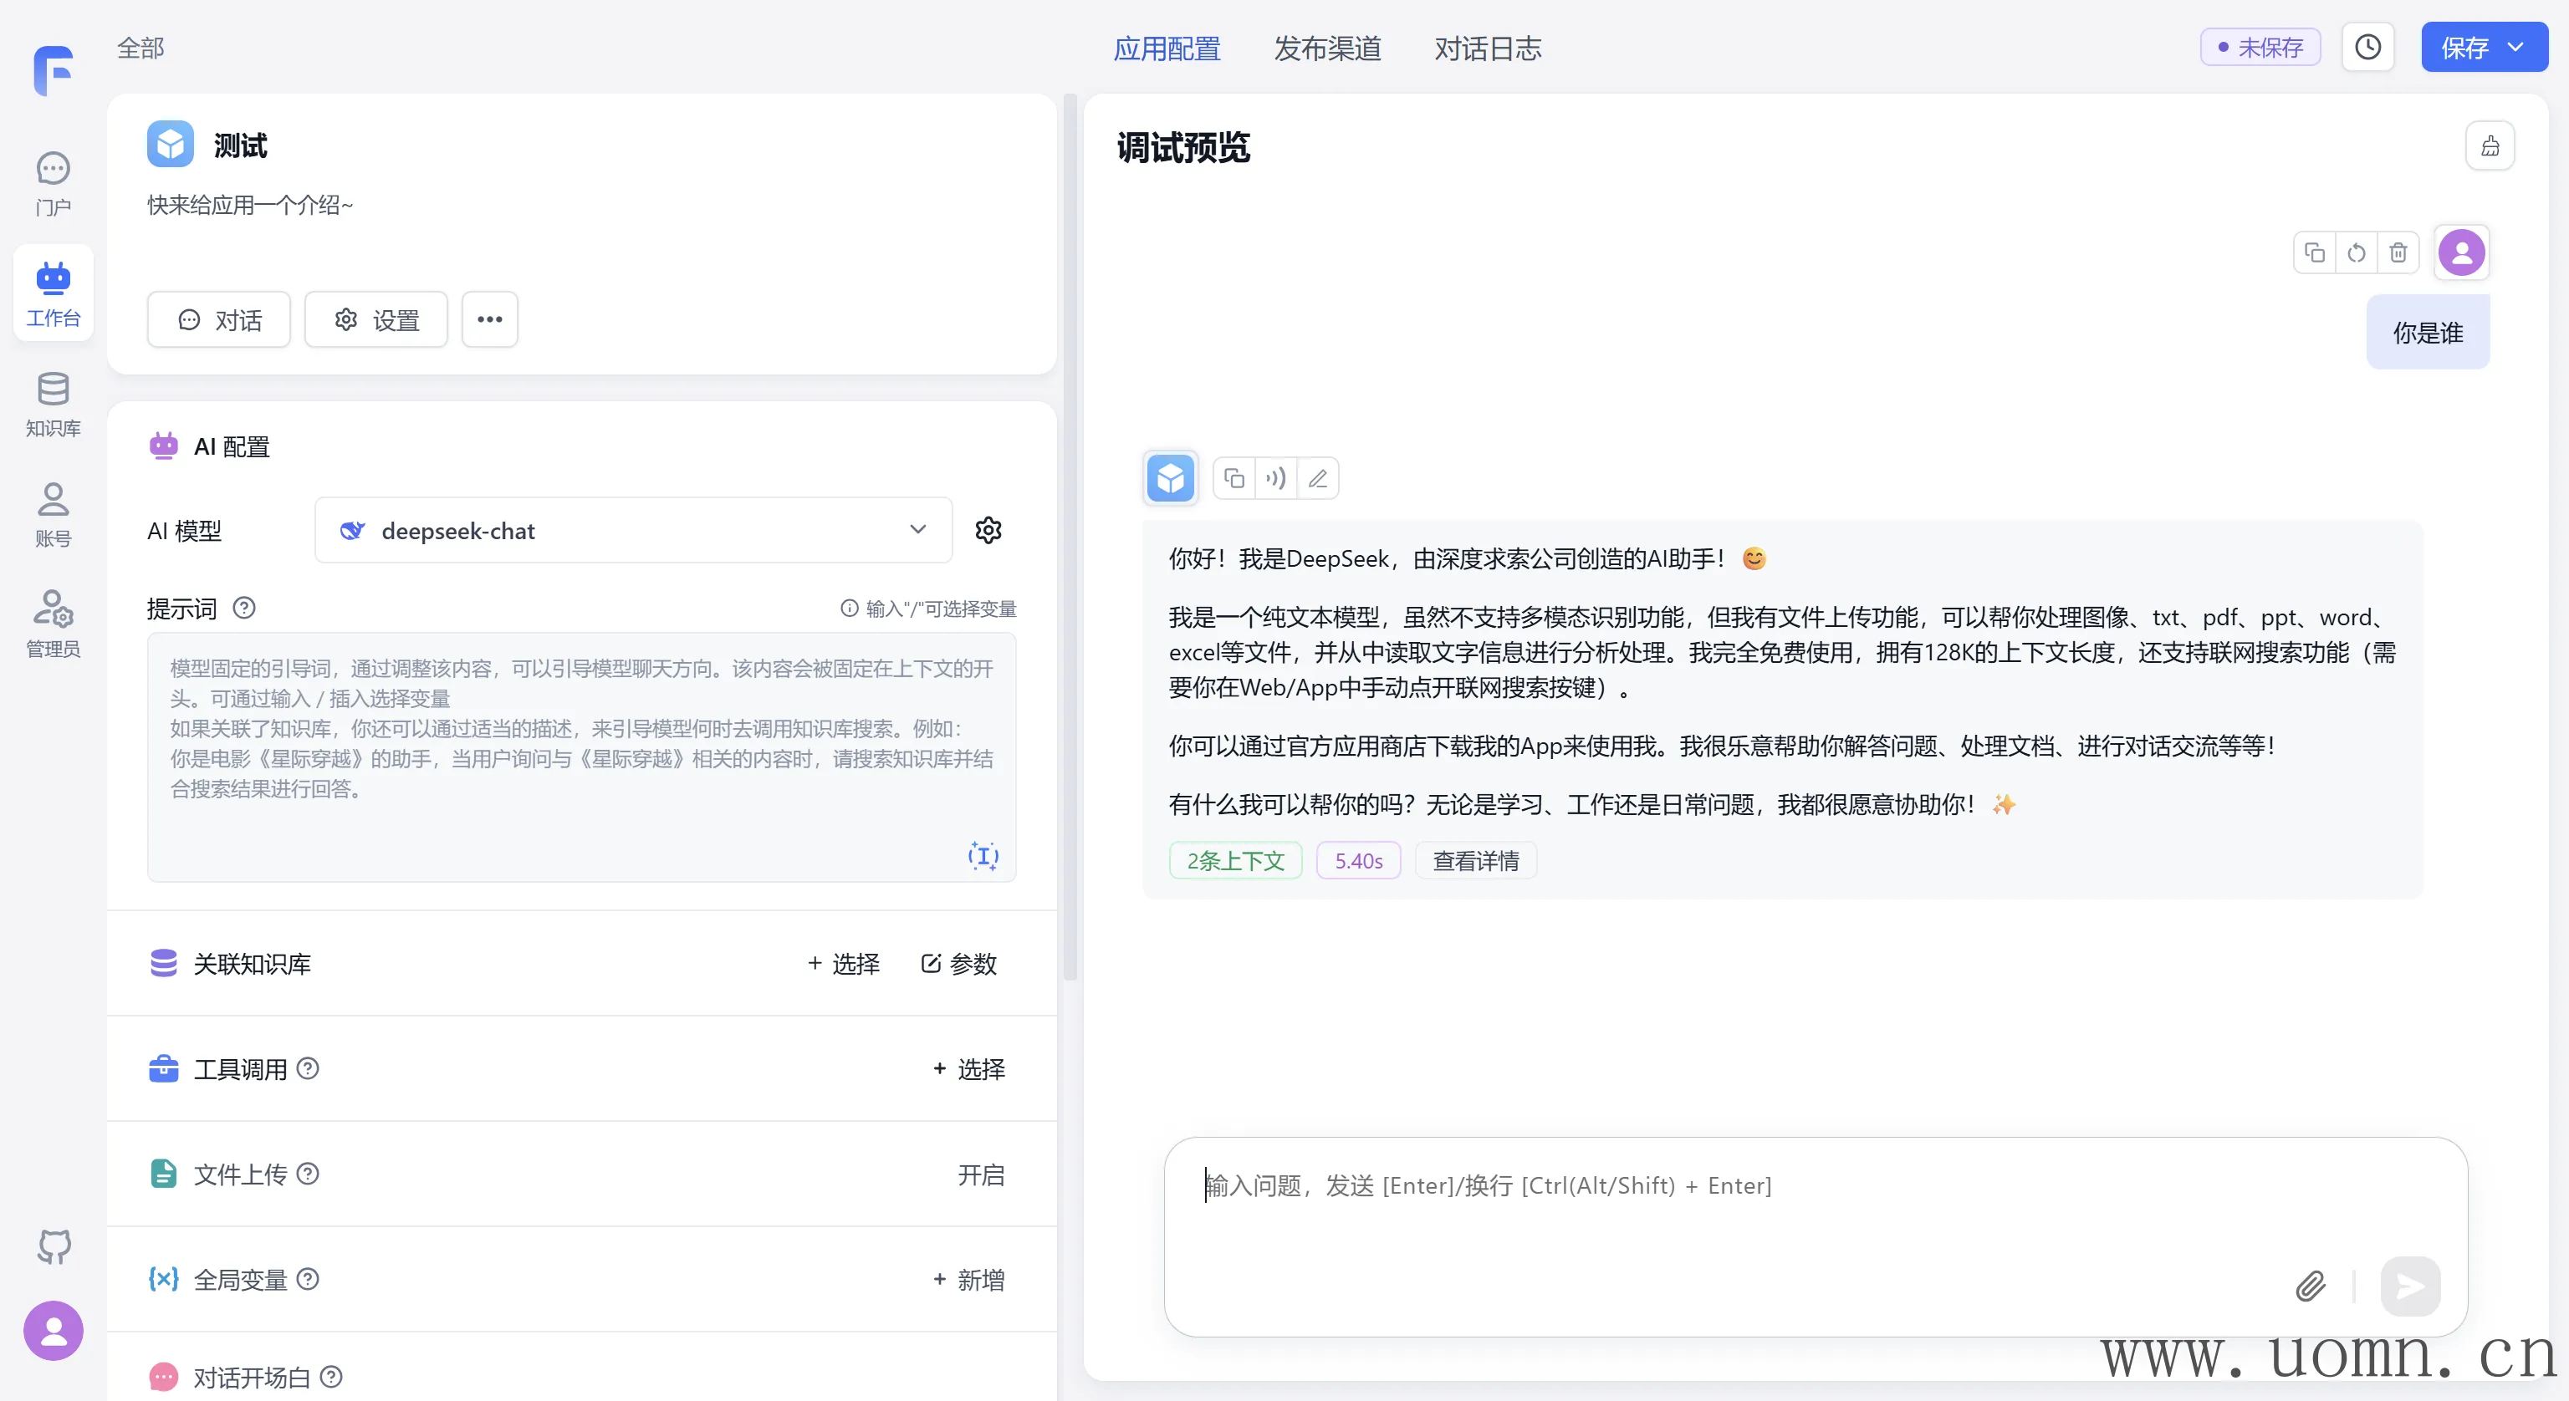Open the version history clock icon
The image size is (2569, 1401).
click(x=2367, y=47)
